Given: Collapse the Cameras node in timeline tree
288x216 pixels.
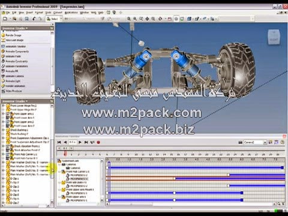Looking at the screenshot, I should 59,164.
